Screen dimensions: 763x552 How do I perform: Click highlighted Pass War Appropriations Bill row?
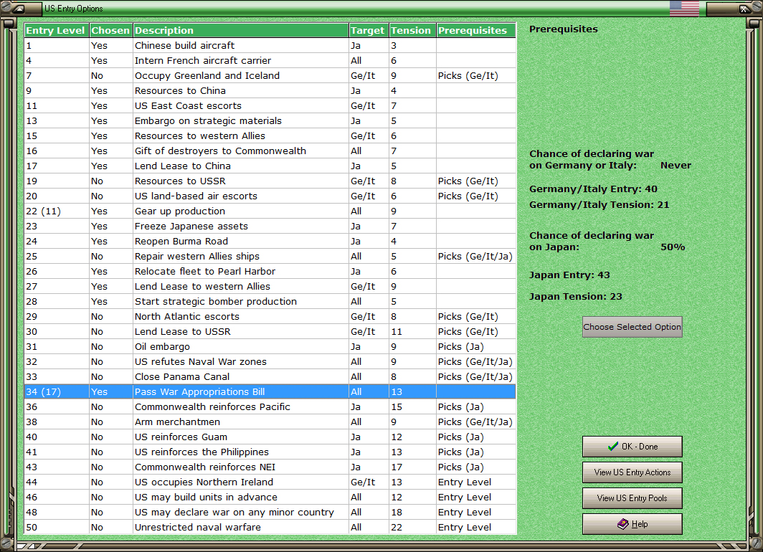270,392
